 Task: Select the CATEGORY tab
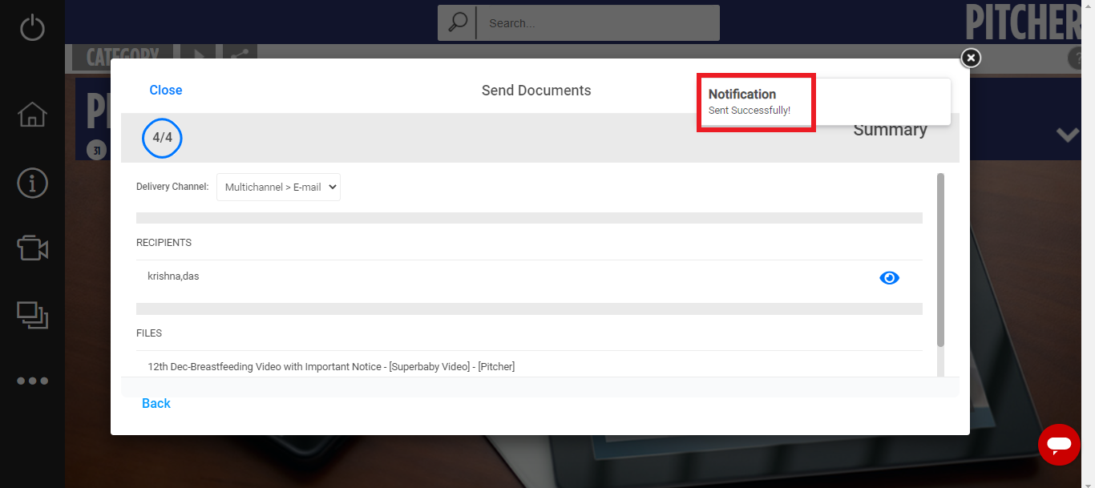pyautogui.click(x=122, y=55)
